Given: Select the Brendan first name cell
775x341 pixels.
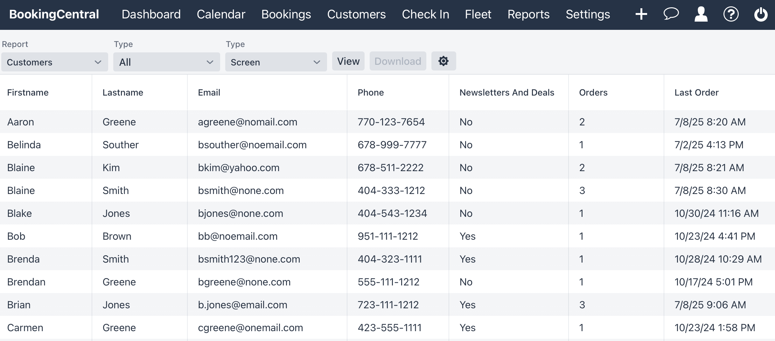Looking at the screenshot, I should coord(26,282).
